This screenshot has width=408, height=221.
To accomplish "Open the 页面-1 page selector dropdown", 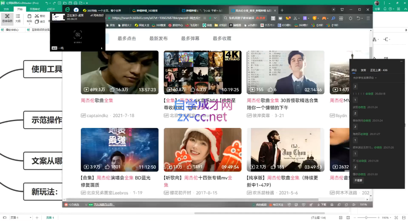I will (x=21, y=218).
